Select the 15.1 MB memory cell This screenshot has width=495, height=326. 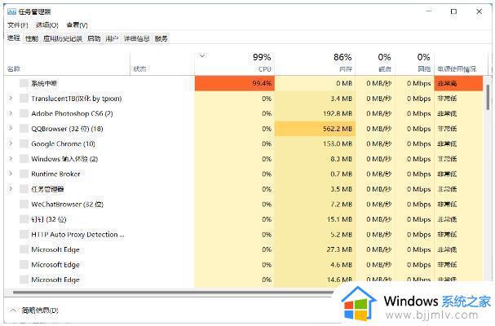315,219
